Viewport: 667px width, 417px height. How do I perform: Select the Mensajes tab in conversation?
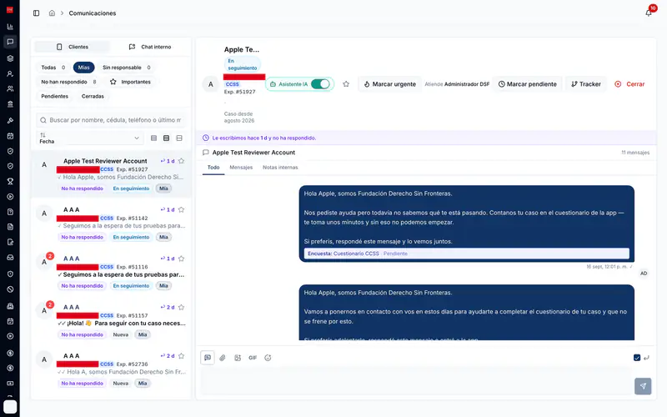coord(241,168)
